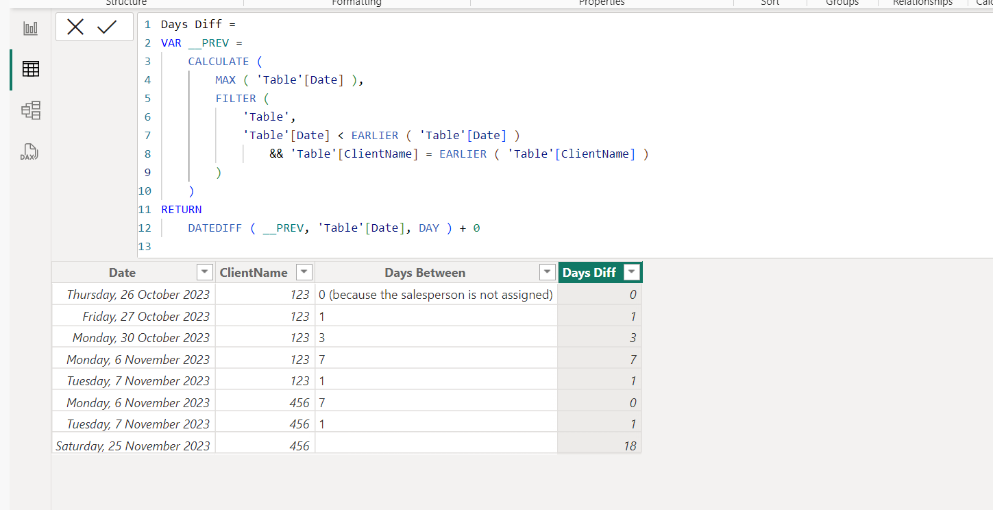Open the Model view

coord(31,110)
